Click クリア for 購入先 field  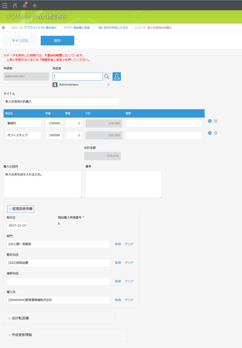point(129,300)
